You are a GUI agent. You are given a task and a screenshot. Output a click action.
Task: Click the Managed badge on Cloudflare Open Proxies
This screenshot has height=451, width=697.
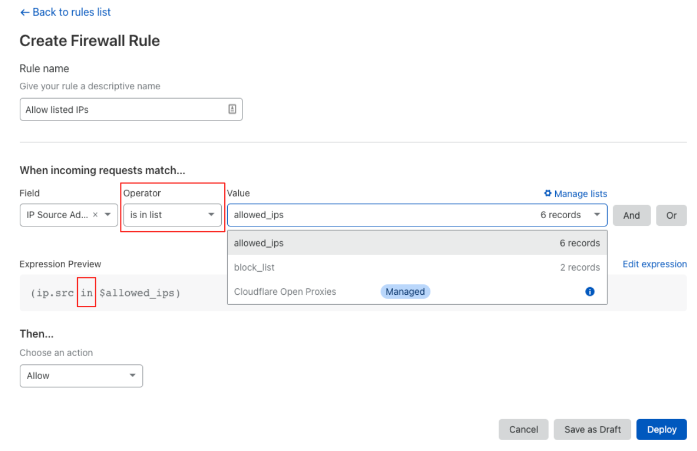point(405,292)
